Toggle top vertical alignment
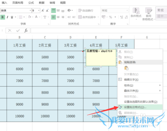This screenshot has width=167, height=131. click(53, 11)
